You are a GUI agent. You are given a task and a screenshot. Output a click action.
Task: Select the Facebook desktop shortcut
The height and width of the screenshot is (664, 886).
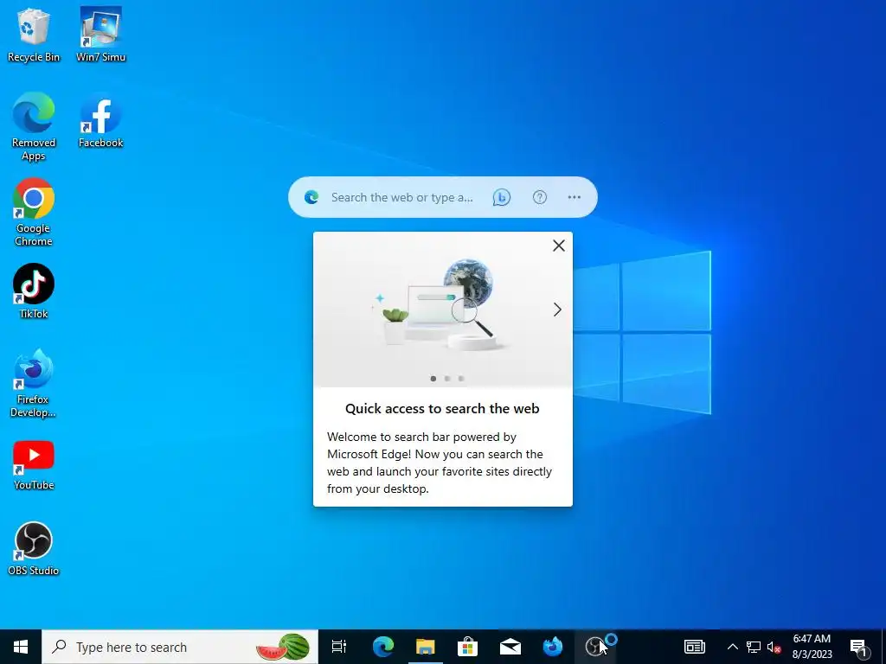click(100, 121)
